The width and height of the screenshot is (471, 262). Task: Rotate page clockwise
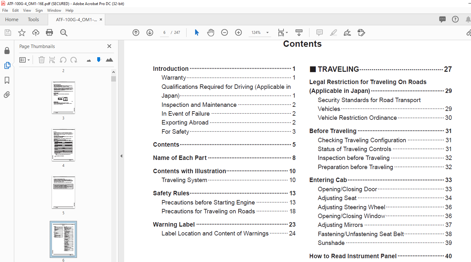(x=74, y=60)
